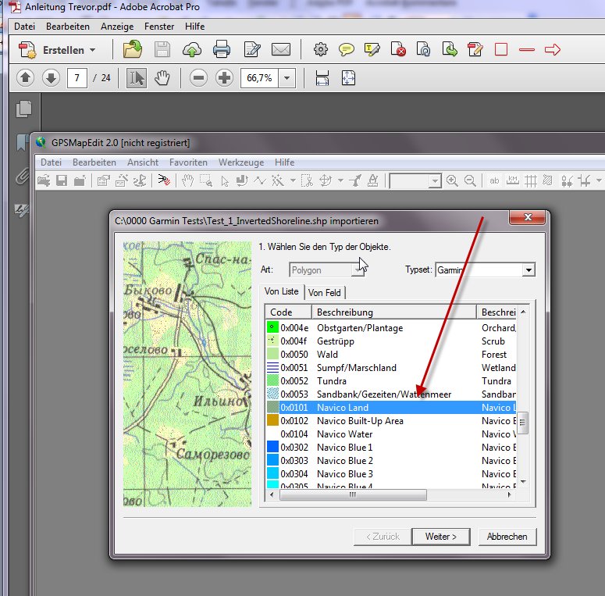
Task: Click the Open file folder icon
Action: (x=133, y=50)
